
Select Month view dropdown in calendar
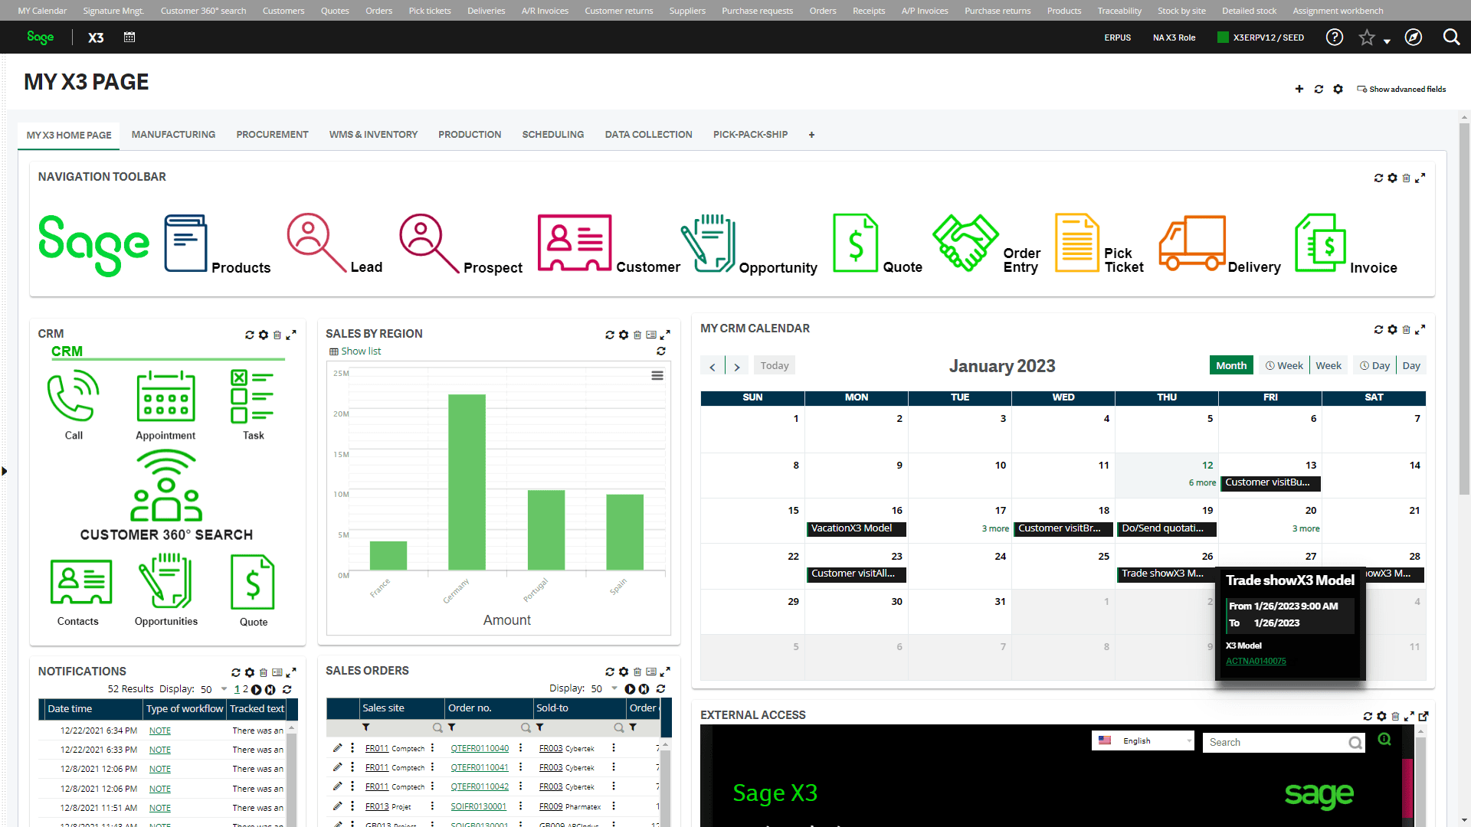point(1230,365)
